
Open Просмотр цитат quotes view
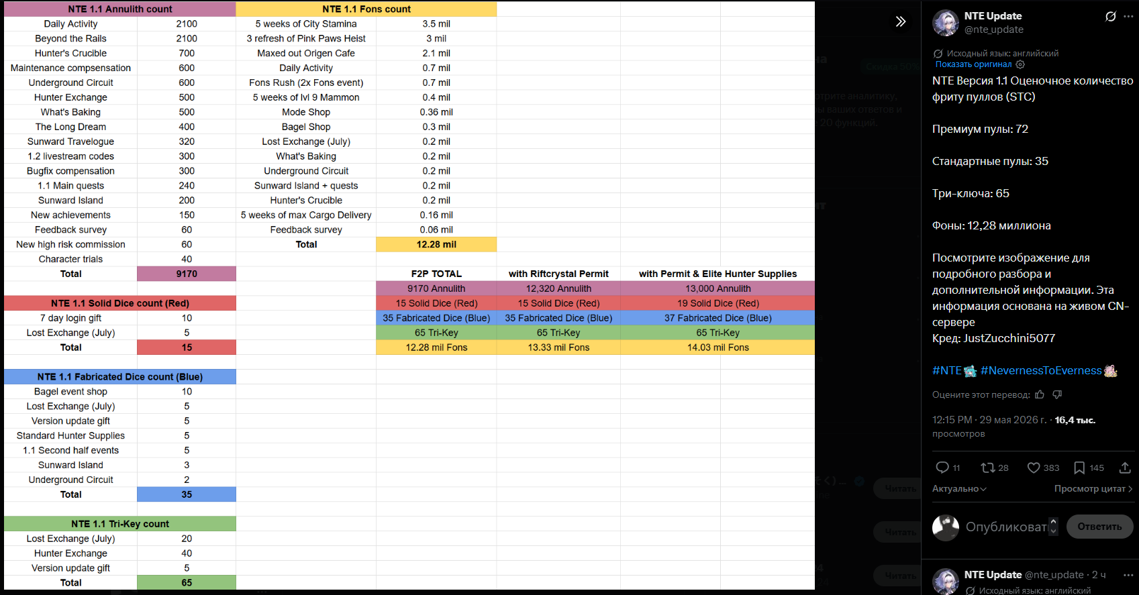pos(1093,488)
